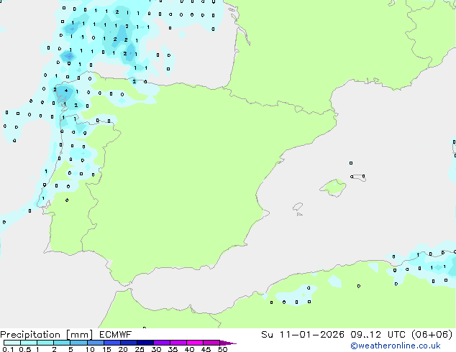Select the legend swatch between 5 and 10
This screenshot has width=456, height=352.
(x=78, y=343)
